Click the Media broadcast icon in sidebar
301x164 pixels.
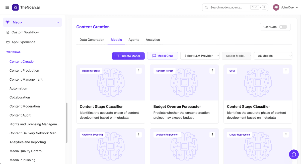[8, 22]
